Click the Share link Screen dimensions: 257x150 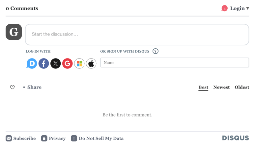[x=34, y=87]
